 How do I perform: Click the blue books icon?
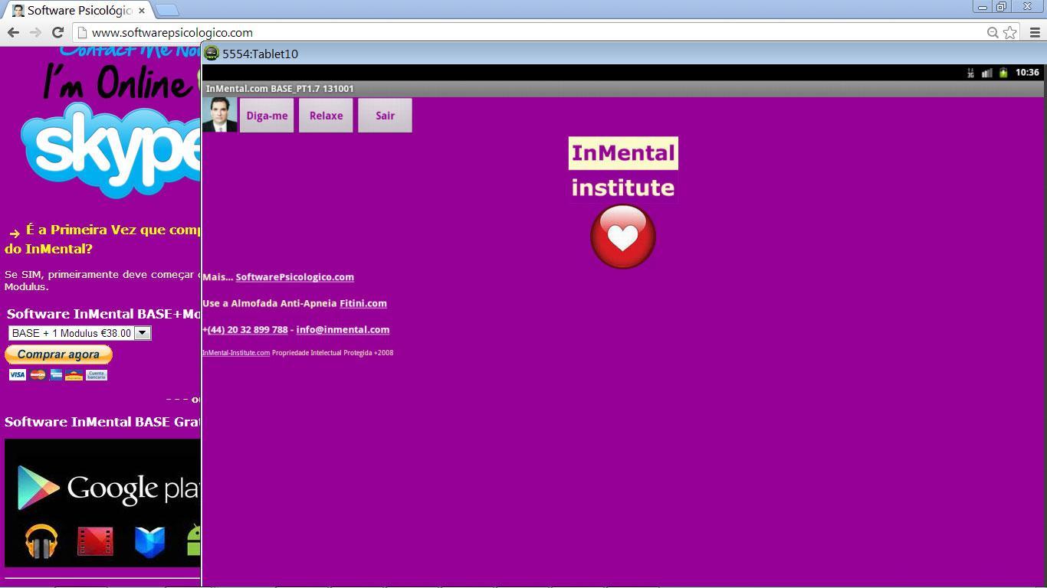coord(150,541)
